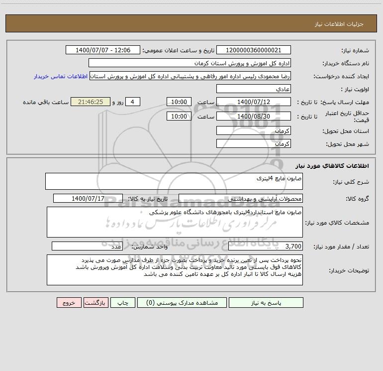The height and width of the screenshot is (371, 383).
Task: Click the priority field showing عادی
Action: click(254, 89)
